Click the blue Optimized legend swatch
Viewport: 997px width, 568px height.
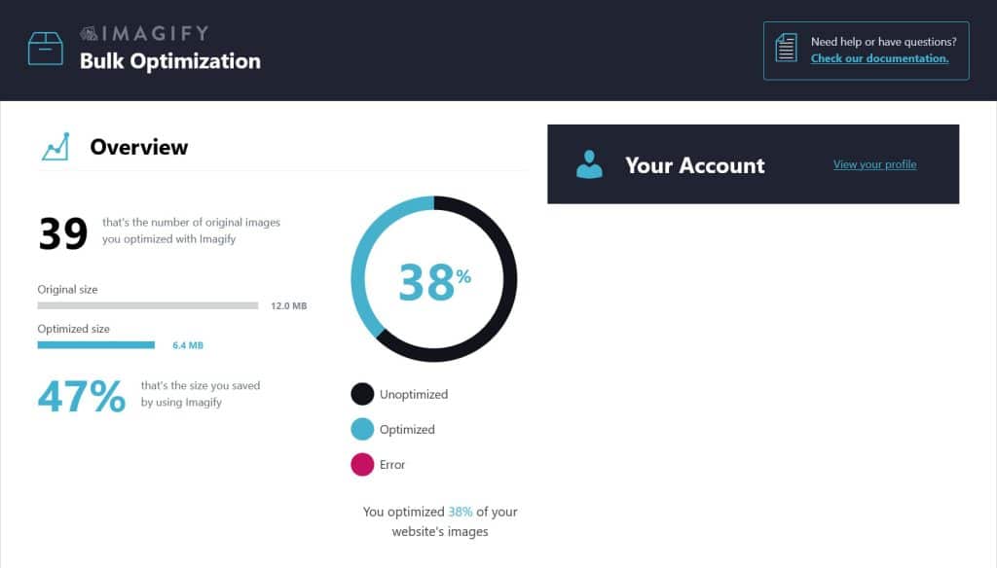click(362, 429)
